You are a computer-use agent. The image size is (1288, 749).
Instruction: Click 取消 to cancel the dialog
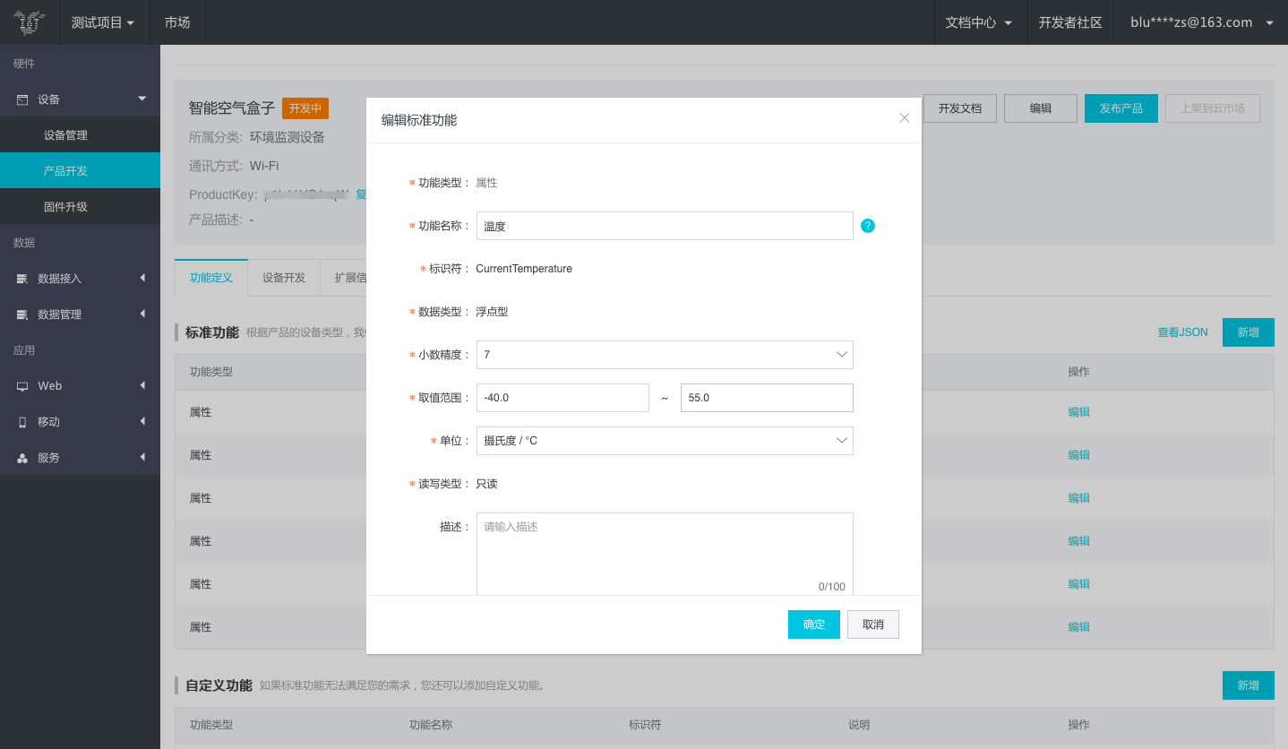point(873,624)
